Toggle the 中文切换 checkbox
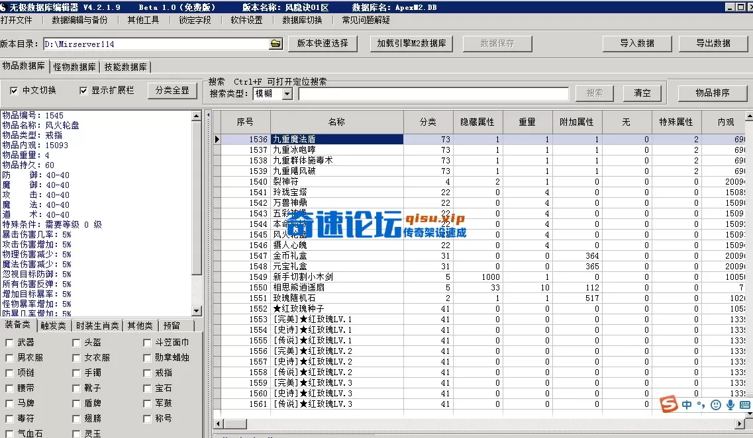753x438 pixels. 14,91
